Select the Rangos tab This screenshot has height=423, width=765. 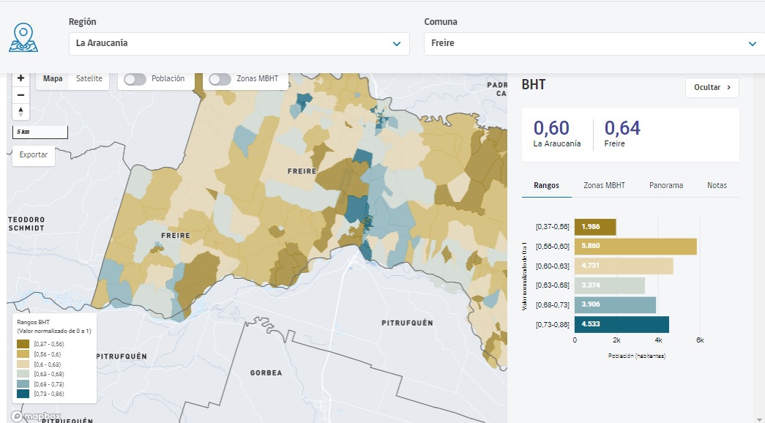pos(547,185)
